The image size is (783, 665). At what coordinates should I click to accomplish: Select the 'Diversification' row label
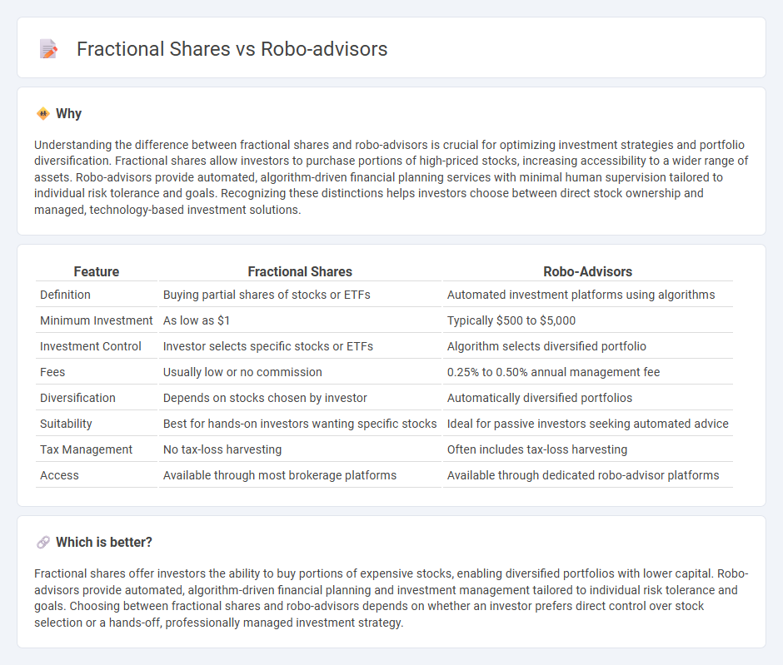pos(77,398)
